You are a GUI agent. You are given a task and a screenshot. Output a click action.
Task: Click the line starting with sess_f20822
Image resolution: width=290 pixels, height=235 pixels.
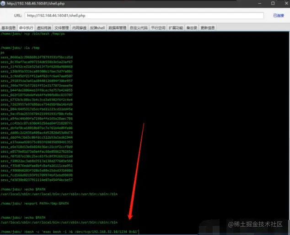(x=37, y=161)
